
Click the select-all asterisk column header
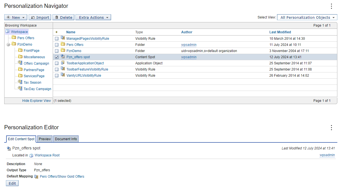(x=56, y=32)
